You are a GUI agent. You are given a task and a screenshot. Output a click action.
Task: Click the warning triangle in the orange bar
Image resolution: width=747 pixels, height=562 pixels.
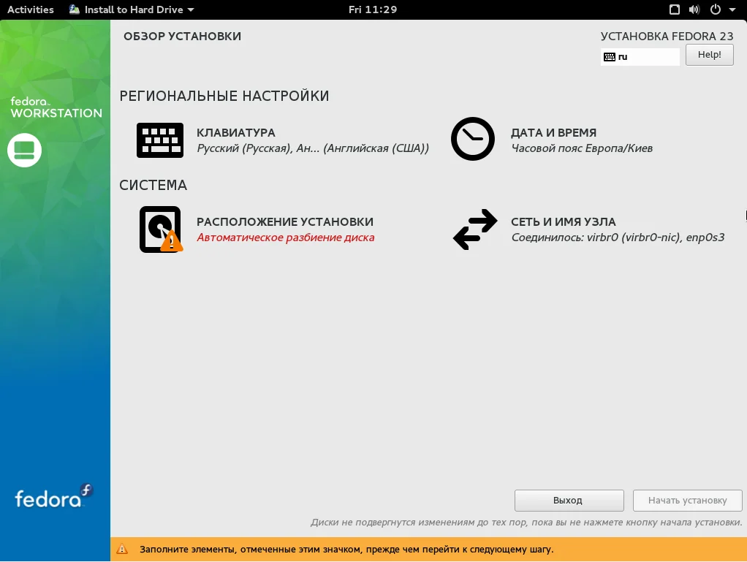point(122,549)
